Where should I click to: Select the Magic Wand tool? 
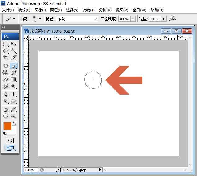point(14,51)
